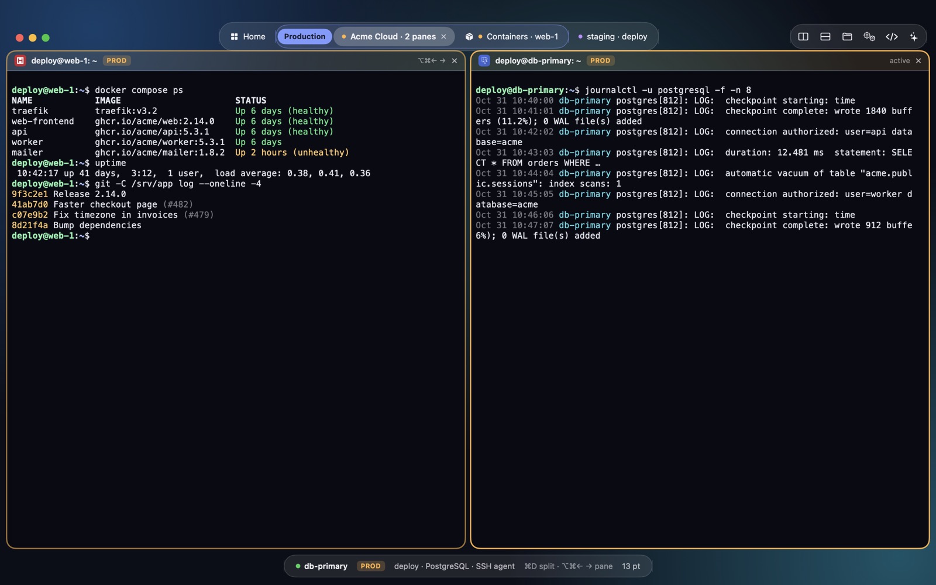Select the Production group tab

pos(304,36)
